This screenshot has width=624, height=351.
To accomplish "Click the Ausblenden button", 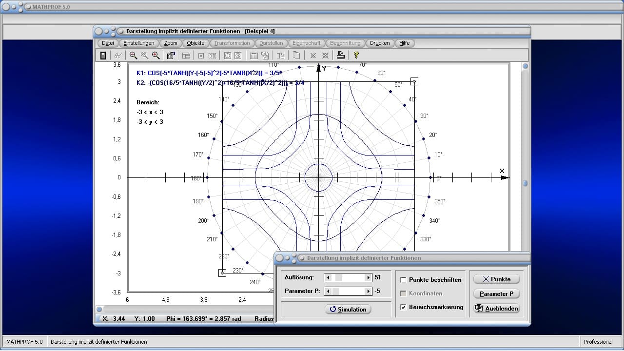I will click(496, 309).
